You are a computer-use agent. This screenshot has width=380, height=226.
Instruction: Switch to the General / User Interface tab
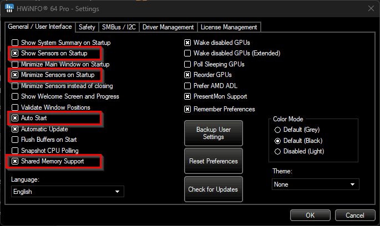[40, 27]
